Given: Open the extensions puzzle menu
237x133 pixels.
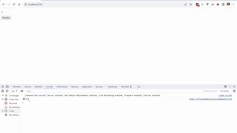Looking at the screenshot, I should click(218, 4).
